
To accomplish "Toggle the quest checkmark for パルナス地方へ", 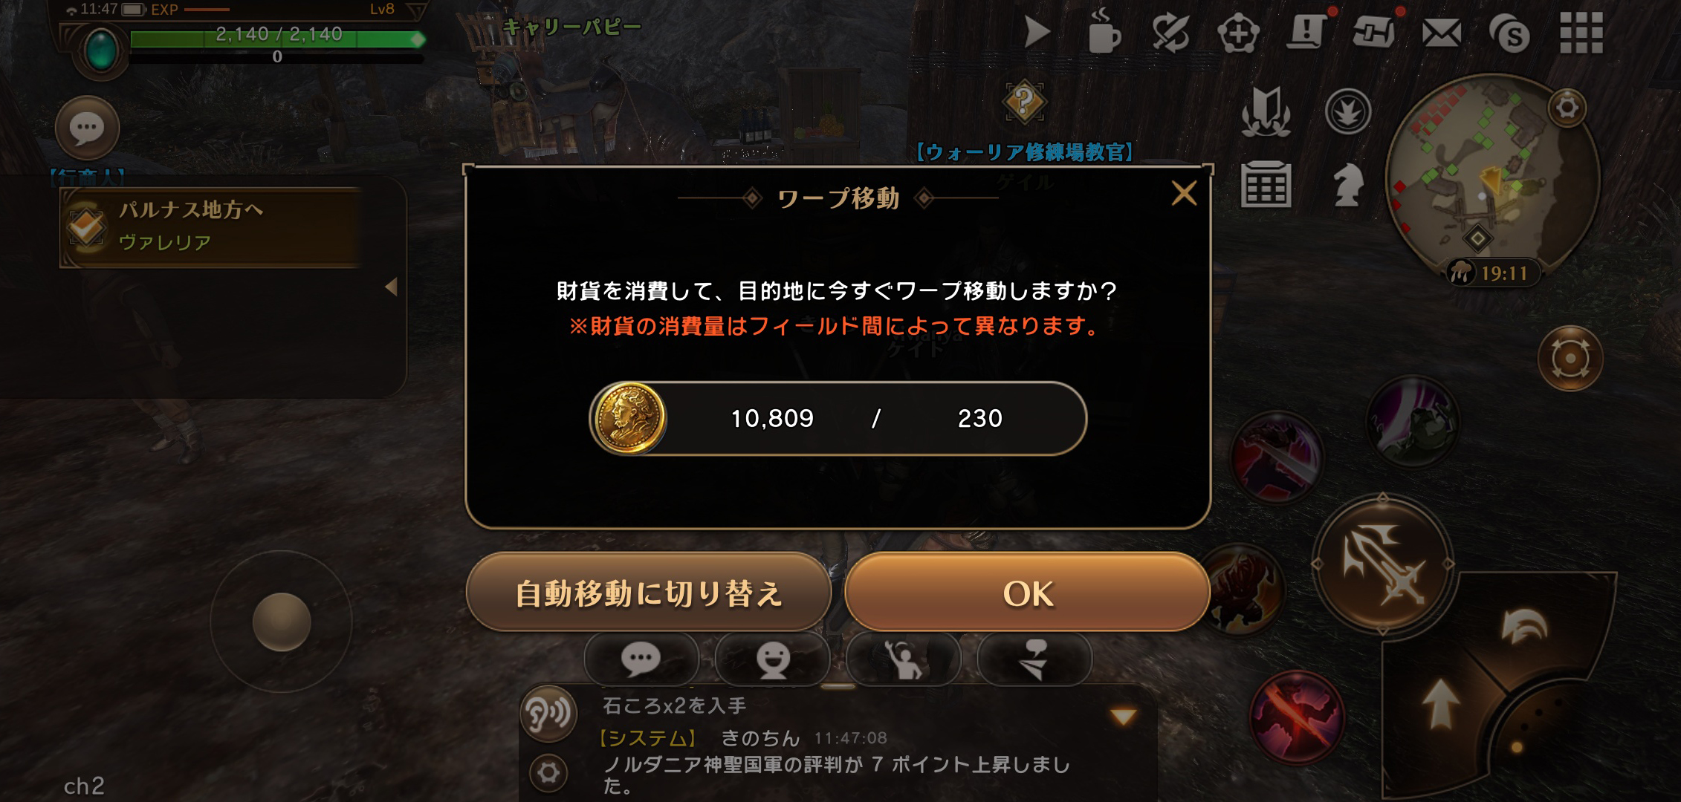I will (86, 227).
